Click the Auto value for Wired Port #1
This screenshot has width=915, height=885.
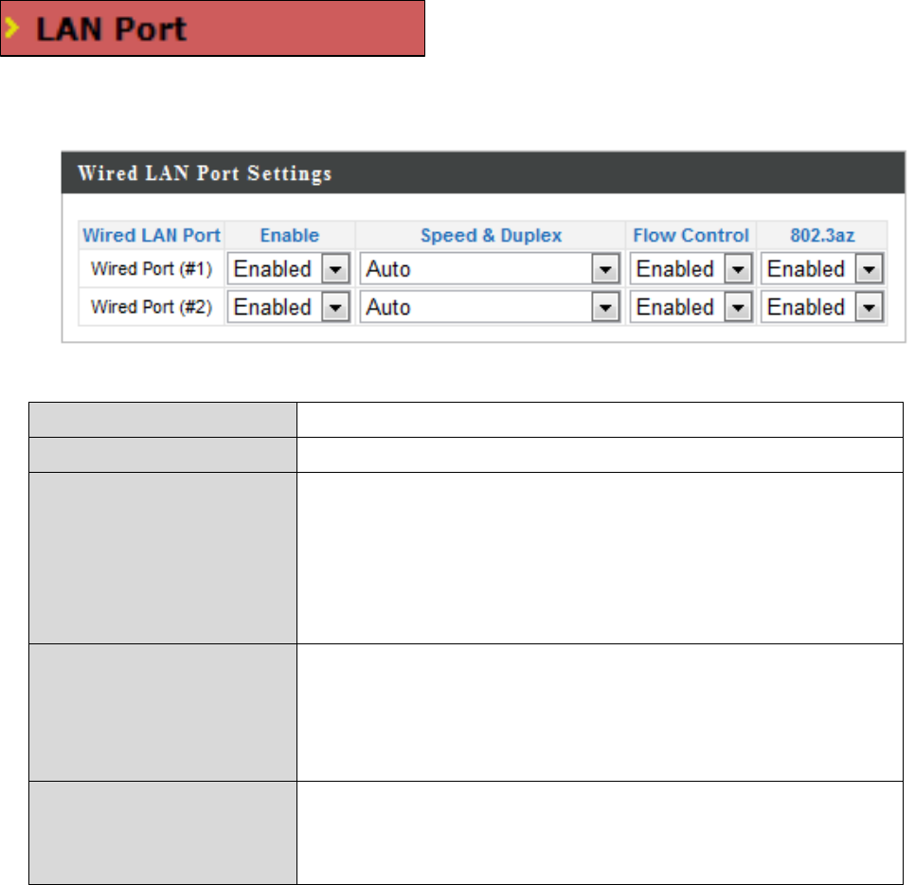point(388,269)
